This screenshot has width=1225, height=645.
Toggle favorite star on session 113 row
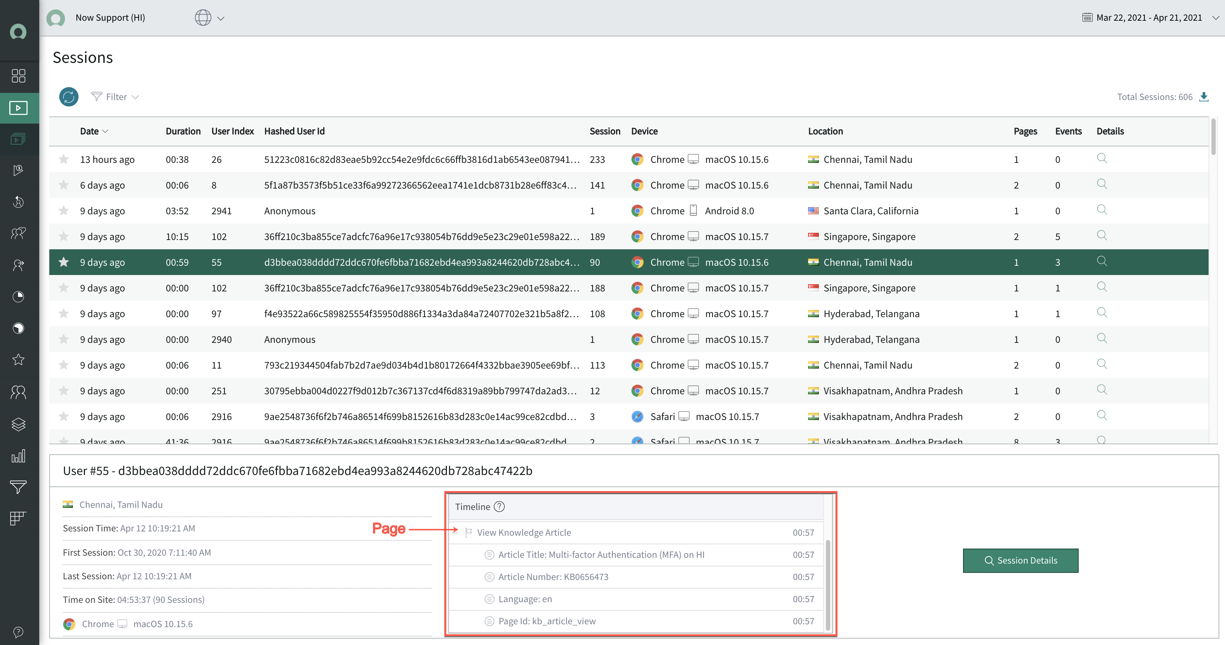64,364
